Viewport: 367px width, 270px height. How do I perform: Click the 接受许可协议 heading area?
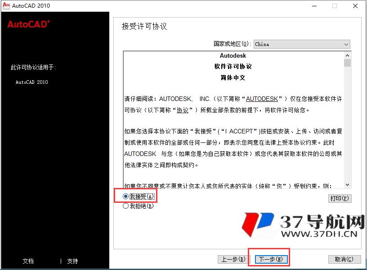pos(145,26)
